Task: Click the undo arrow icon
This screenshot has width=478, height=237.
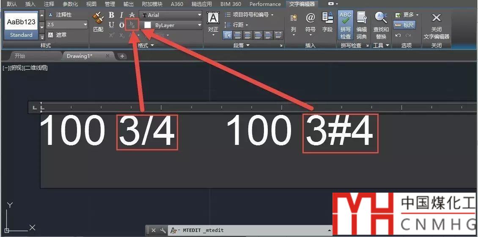Action: point(398,35)
